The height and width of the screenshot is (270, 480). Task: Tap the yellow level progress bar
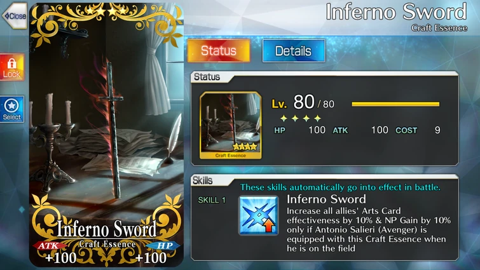tap(395, 104)
